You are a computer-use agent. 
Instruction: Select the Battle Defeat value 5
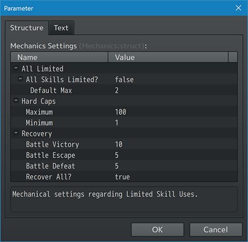tap(117, 166)
